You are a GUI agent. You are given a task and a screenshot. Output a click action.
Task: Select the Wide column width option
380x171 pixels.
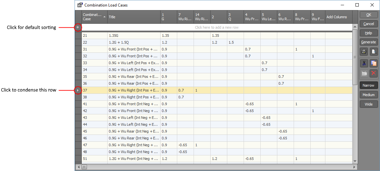click(368, 104)
